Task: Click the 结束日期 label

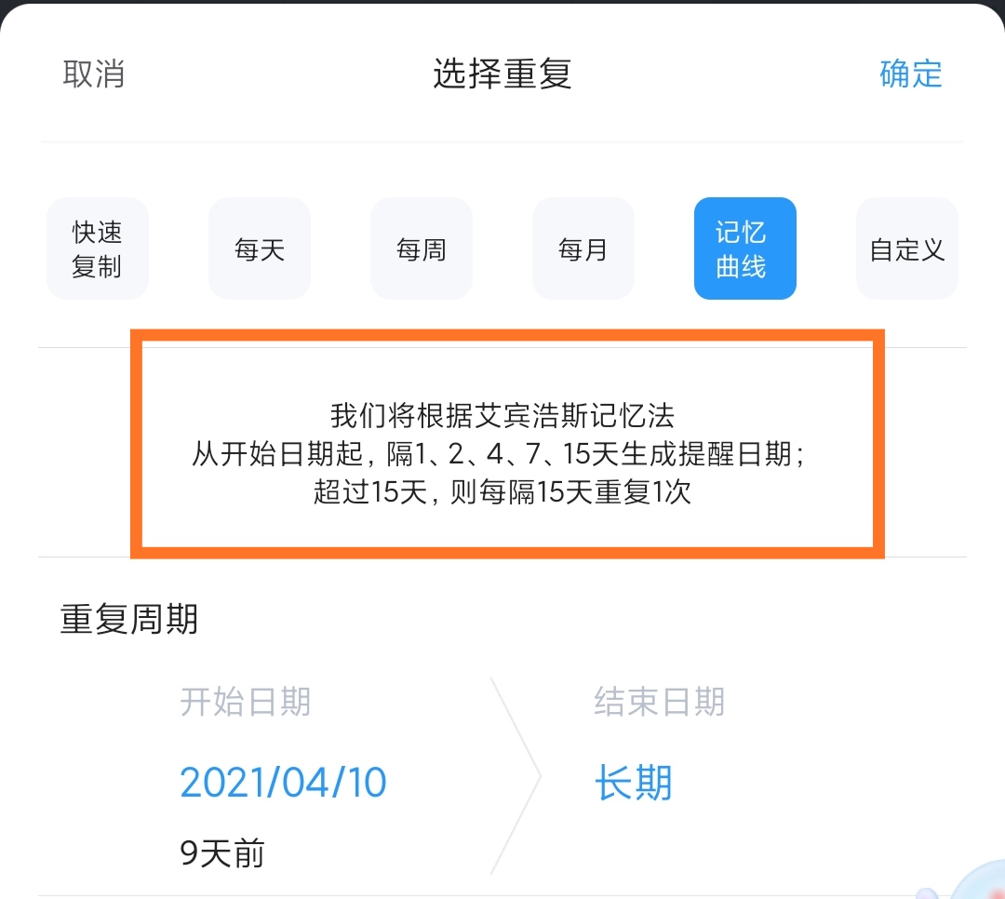Action: click(660, 702)
